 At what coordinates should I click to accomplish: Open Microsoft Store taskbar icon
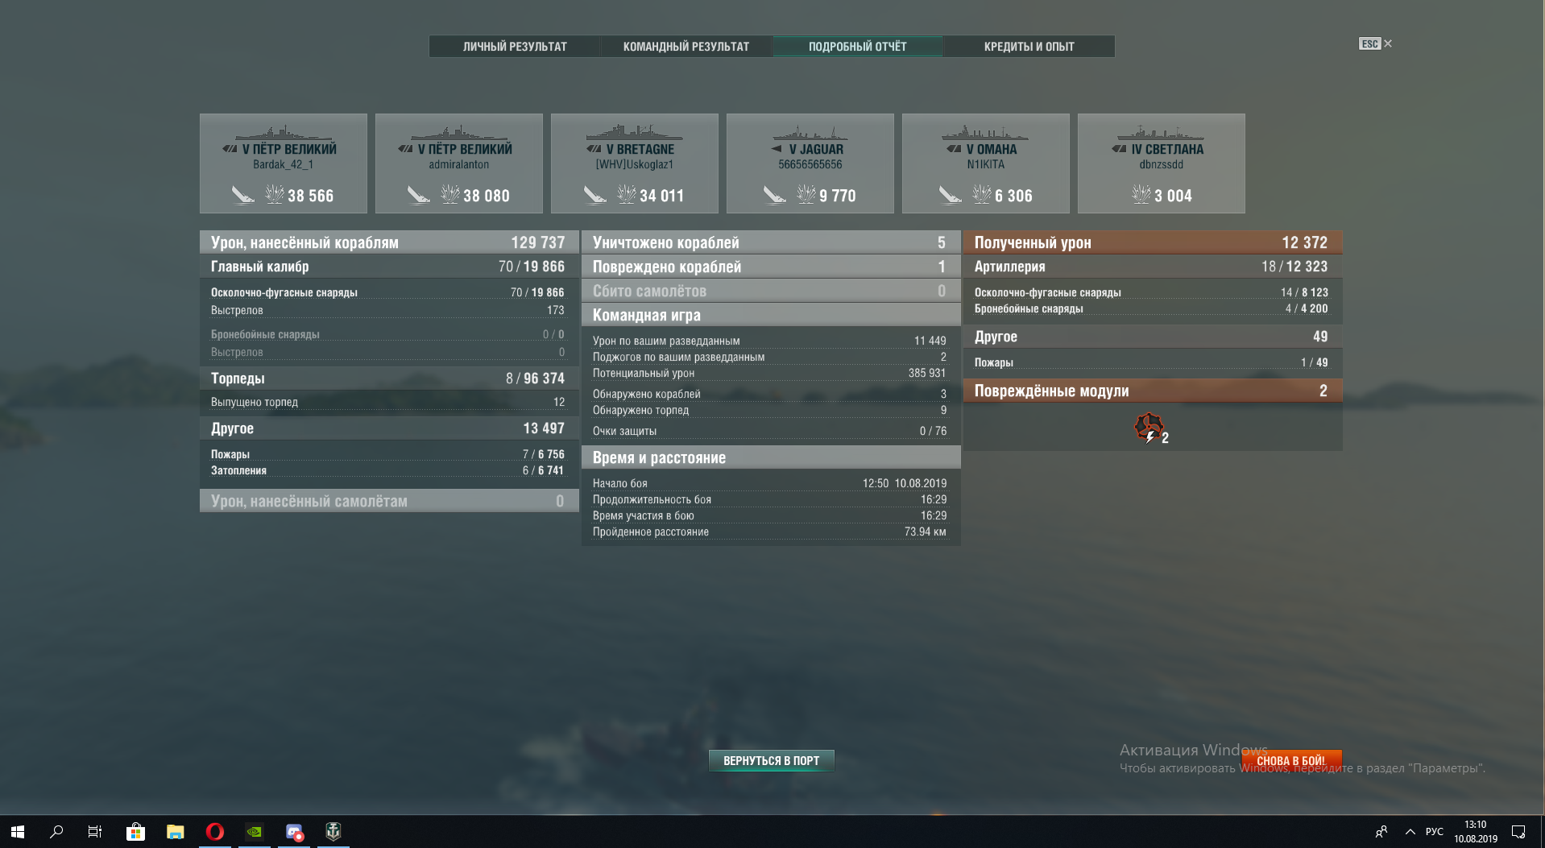(135, 831)
